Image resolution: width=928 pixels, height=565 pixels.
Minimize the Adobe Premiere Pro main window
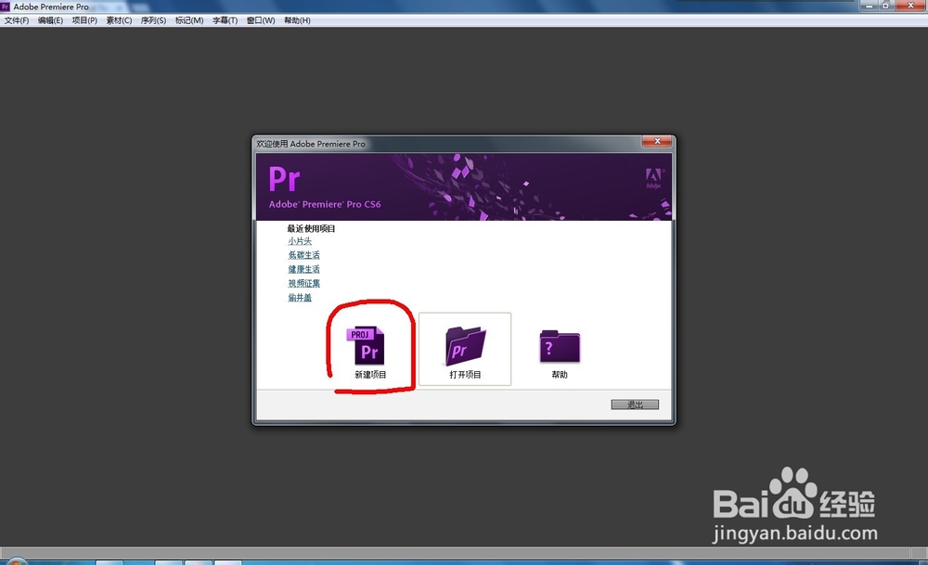[869, 6]
